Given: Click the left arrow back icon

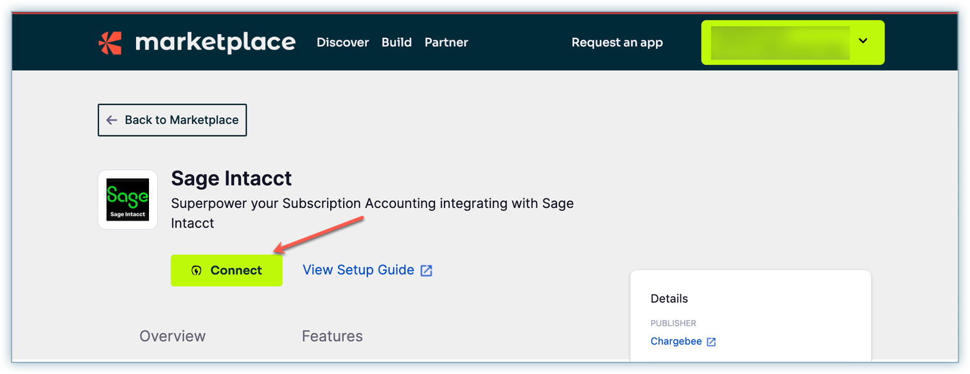Looking at the screenshot, I should coord(112,120).
